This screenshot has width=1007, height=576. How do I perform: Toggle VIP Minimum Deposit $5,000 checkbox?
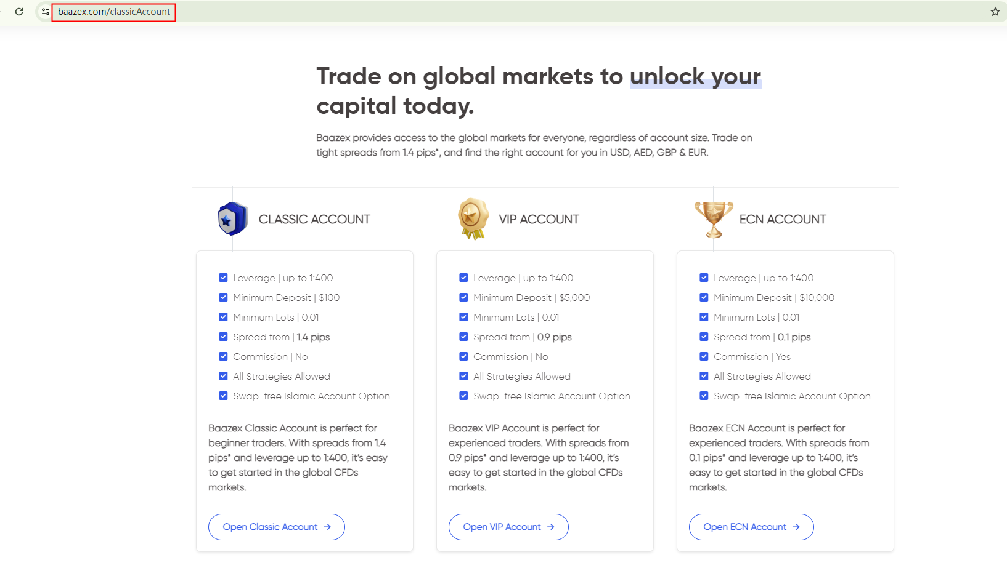pos(463,298)
